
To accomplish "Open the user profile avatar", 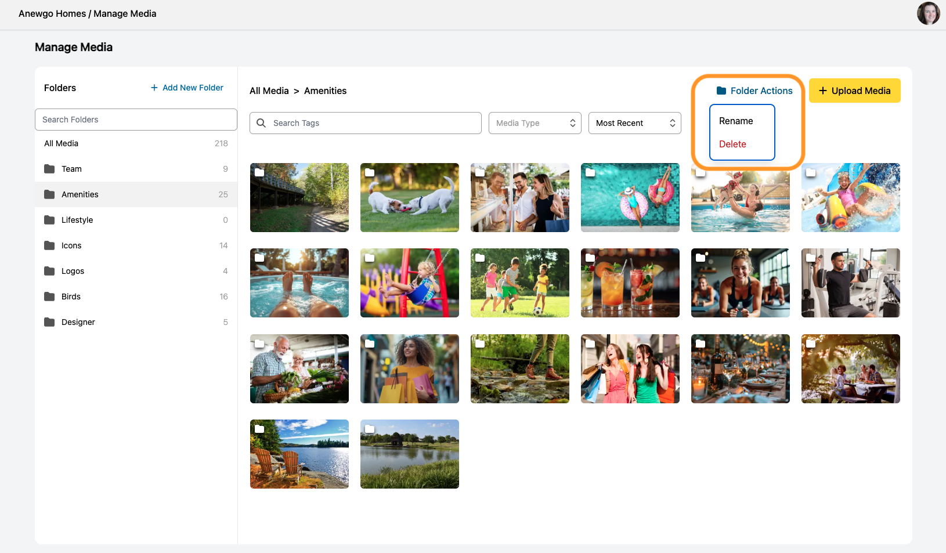I will click(927, 13).
